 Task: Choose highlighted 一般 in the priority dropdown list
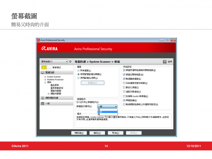click(107, 112)
